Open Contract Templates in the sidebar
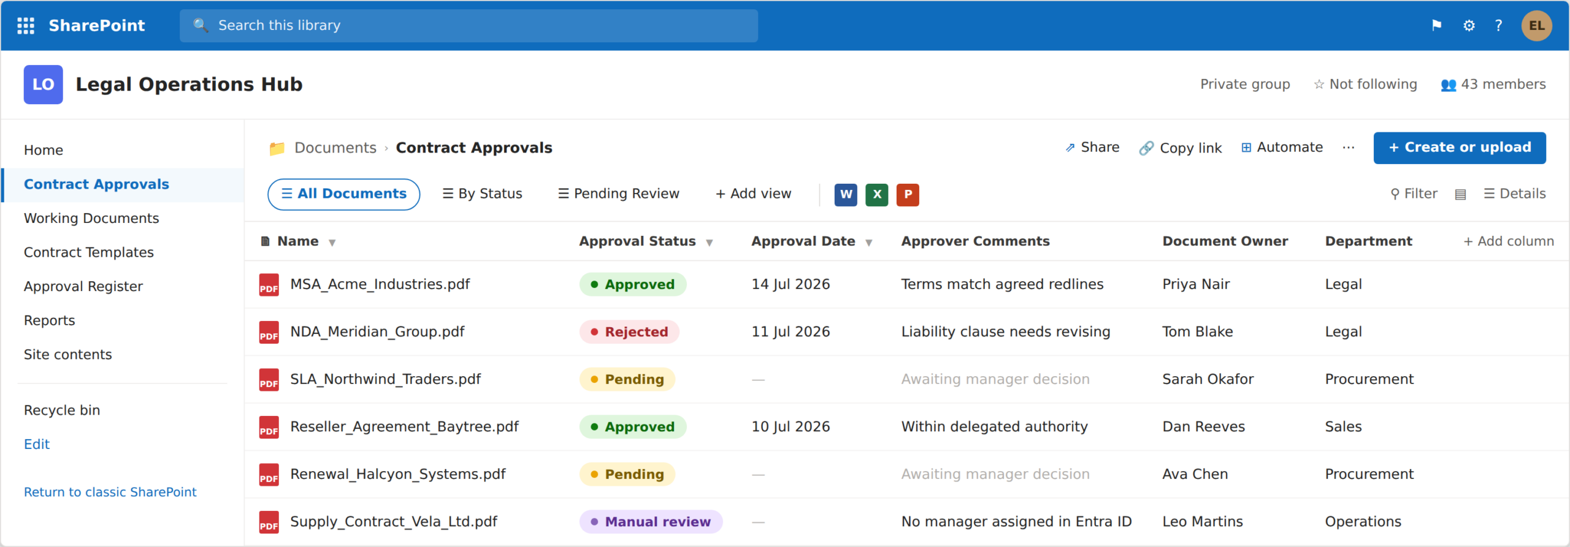This screenshot has width=1570, height=547. [89, 252]
